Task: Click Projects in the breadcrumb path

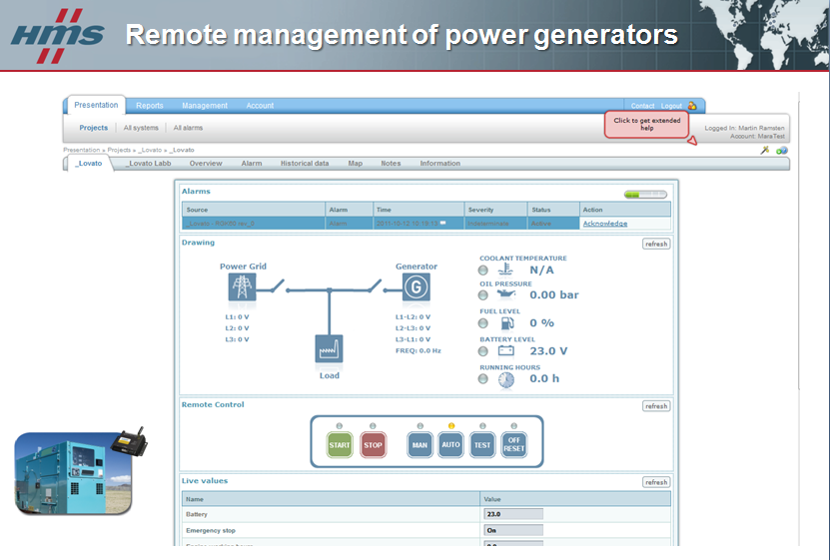Action: coord(119,150)
